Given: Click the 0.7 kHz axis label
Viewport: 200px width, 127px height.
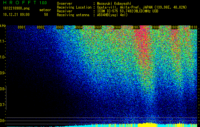Looking at the screenshot, I should pos(3,105).
